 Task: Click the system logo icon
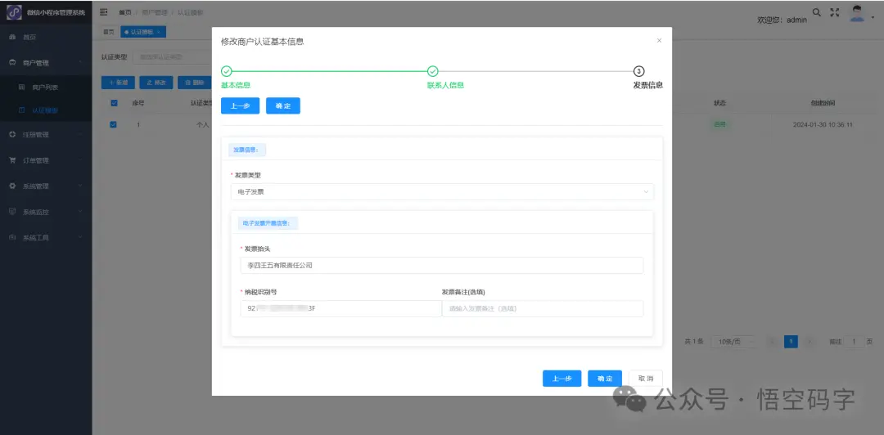tap(14, 11)
